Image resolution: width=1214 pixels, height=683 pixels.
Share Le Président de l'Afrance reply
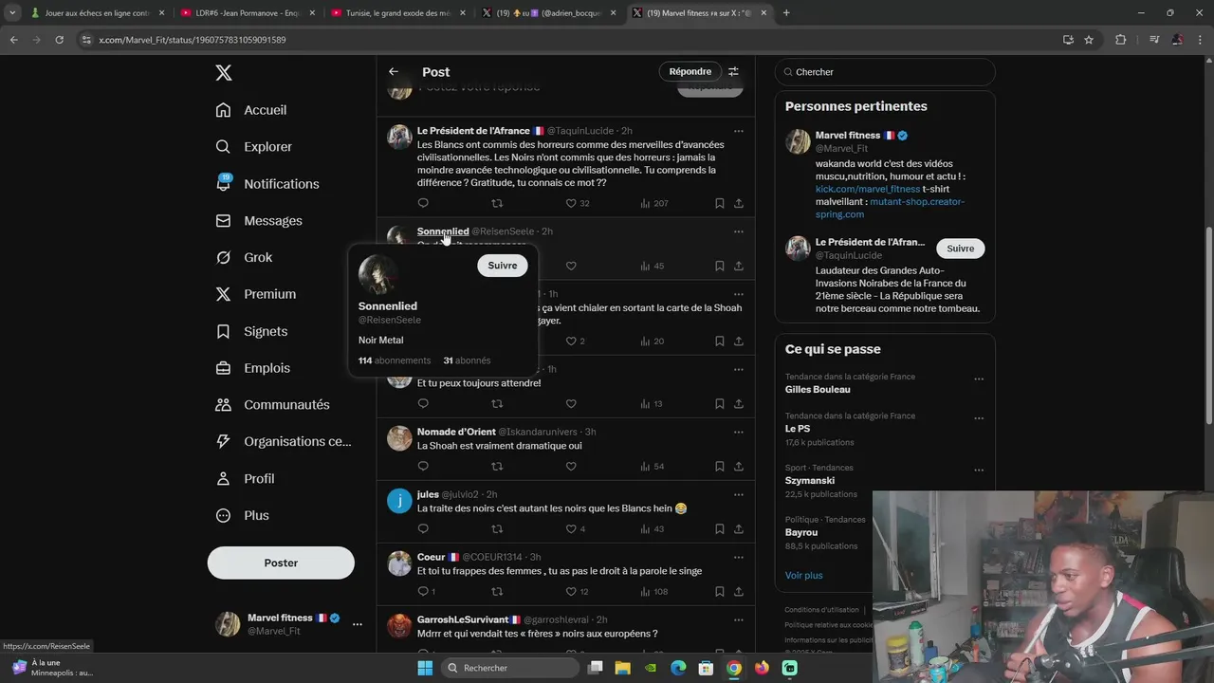pyautogui.click(x=739, y=203)
